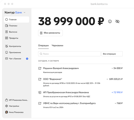The height and width of the screenshot is (120, 134).
Task: Click the unread badge on Чат с банком
Action: [27, 59]
